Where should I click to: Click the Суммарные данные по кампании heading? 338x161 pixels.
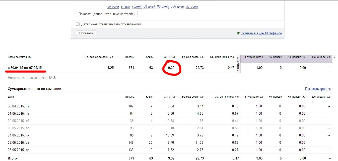[34, 89]
